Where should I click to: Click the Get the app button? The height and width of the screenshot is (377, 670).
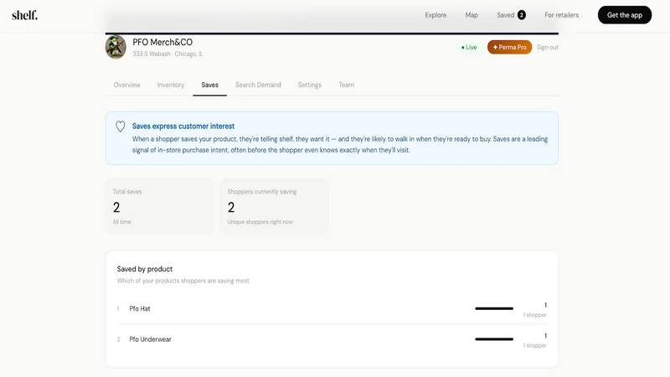pyautogui.click(x=624, y=15)
